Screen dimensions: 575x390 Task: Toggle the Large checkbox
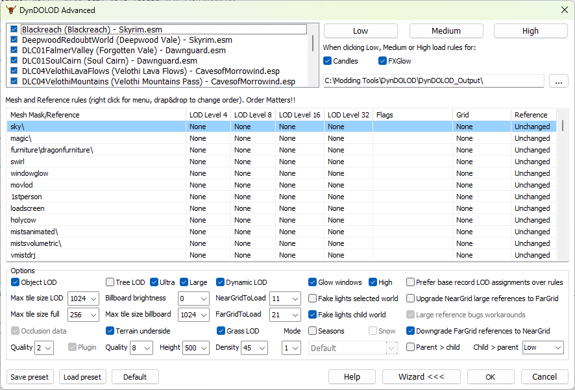[184, 282]
